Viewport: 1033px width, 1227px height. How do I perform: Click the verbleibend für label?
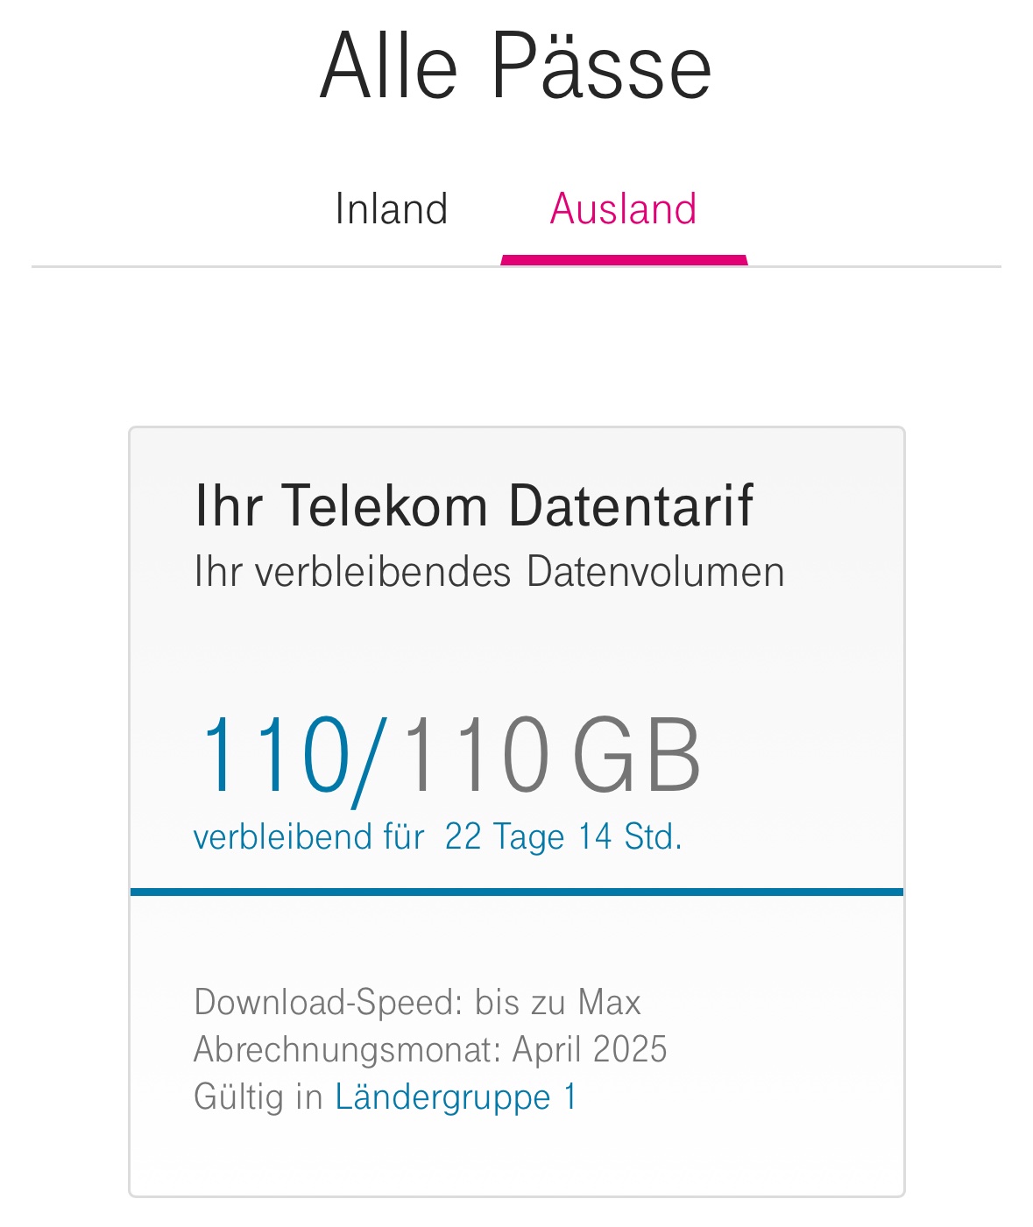(x=308, y=836)
